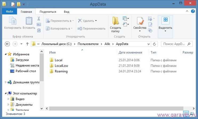The image size is (198, 119).
Task: Click the scissors Cut icon
Action: (x=39, y=19)
